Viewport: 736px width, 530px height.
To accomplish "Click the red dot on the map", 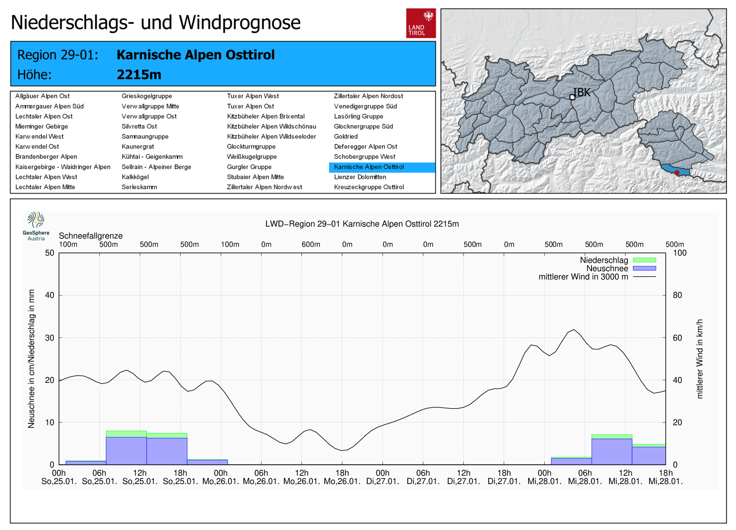I will pos(677,173).
